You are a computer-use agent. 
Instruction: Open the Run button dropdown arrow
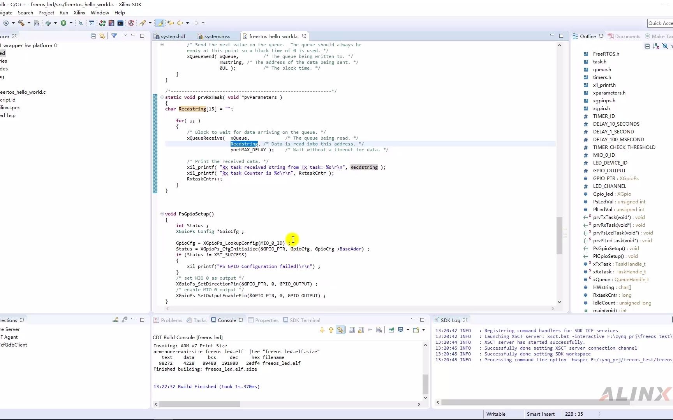[71, 23]
